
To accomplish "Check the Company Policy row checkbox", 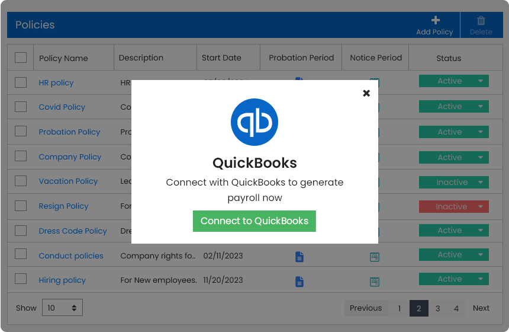I will pyautogui.click(x=21, y=156).
